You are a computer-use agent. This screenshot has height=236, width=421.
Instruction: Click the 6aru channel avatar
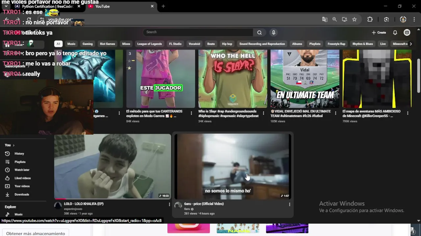click(178, 206)
